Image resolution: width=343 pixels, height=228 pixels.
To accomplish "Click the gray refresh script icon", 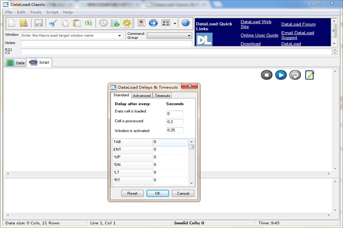I will [295, 75].
